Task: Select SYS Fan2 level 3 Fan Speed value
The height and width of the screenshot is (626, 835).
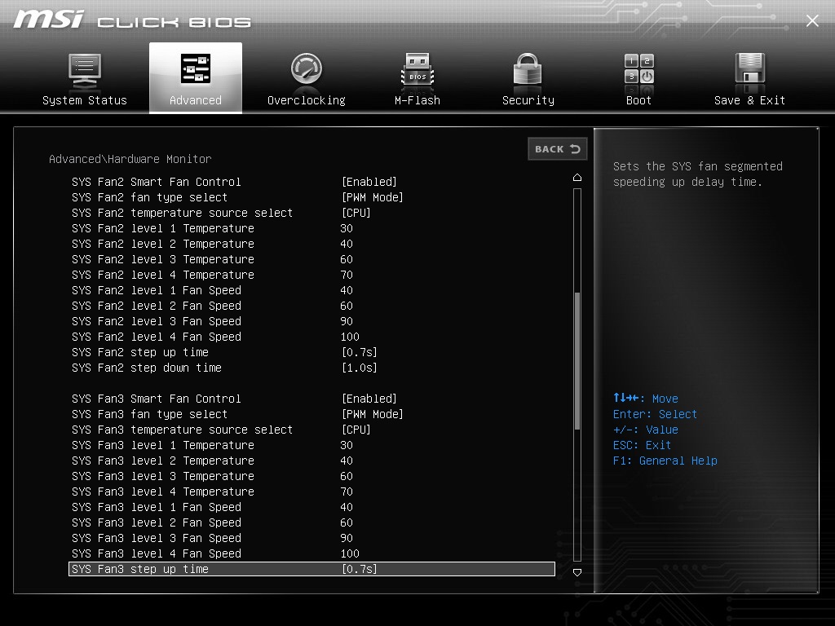Action: pos(347,321)
